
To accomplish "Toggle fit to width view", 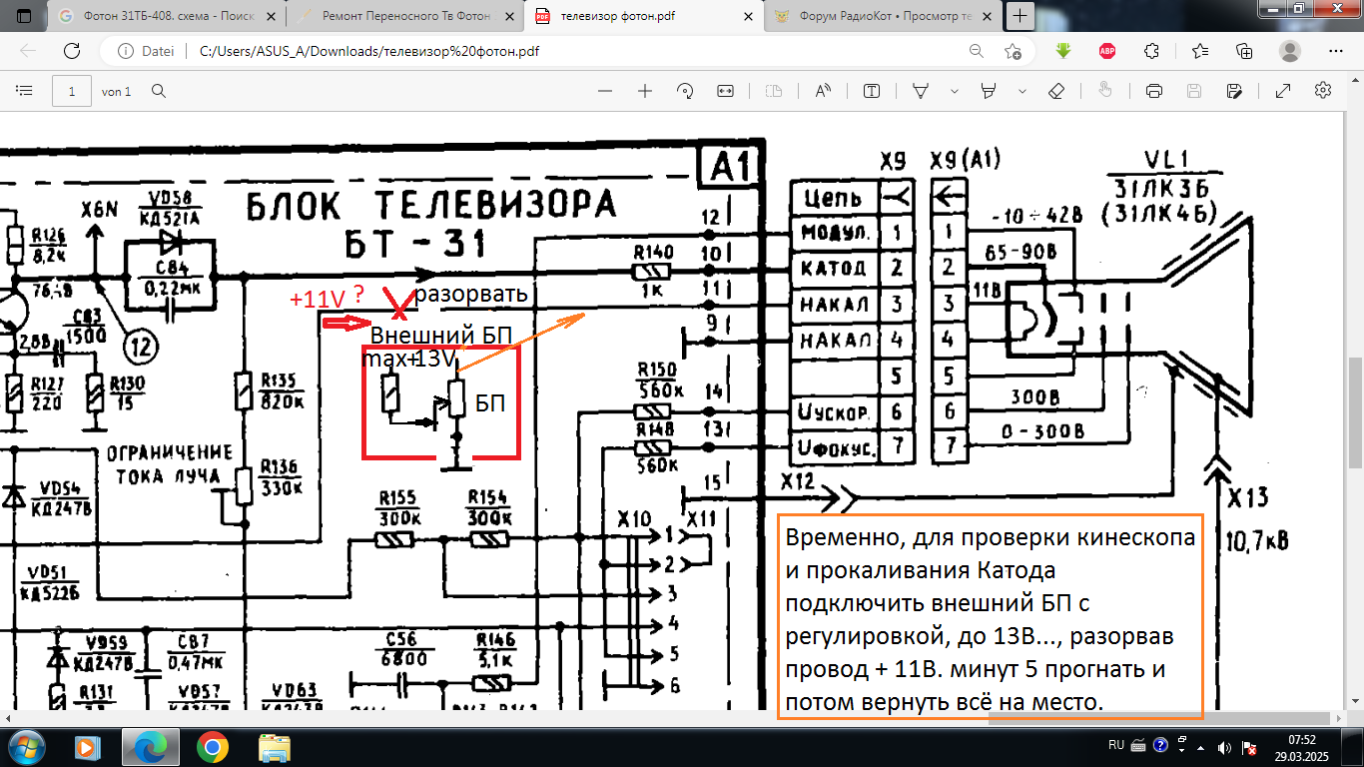I will click(x=725, y=91).
